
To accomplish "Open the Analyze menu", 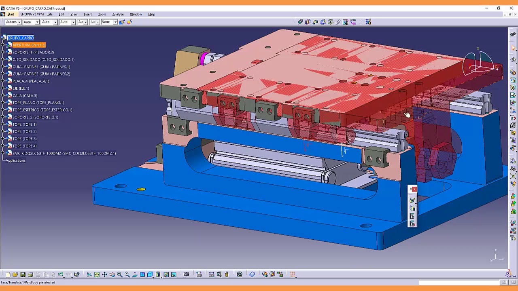I will [x=118, y=14].
